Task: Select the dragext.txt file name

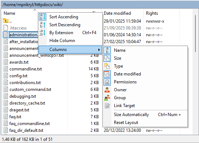Action: (x=19, y=110)
